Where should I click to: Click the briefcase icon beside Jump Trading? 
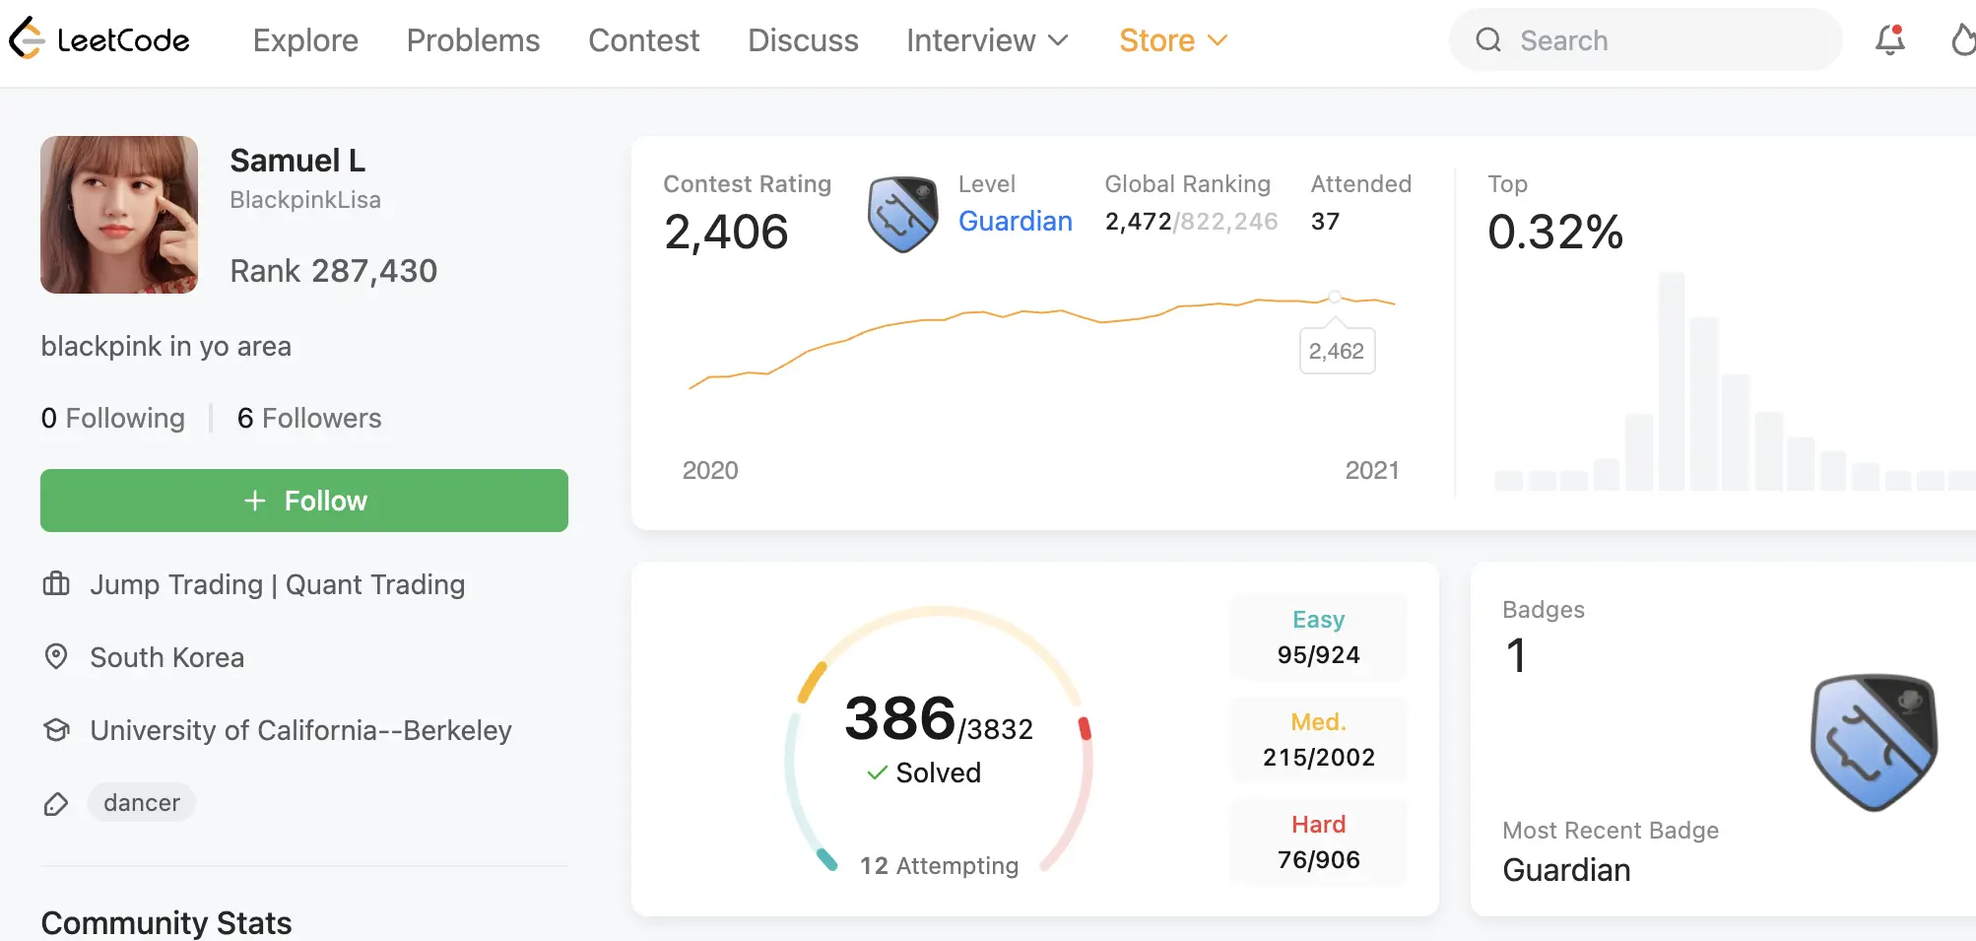(x=56, y=584)
